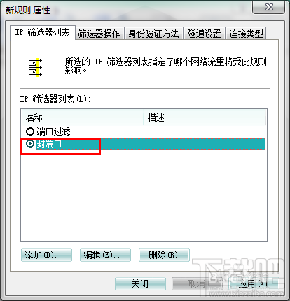Screen dimensions: 290x301
Task: Click the 删除(R) button
Action: point(164,255)
